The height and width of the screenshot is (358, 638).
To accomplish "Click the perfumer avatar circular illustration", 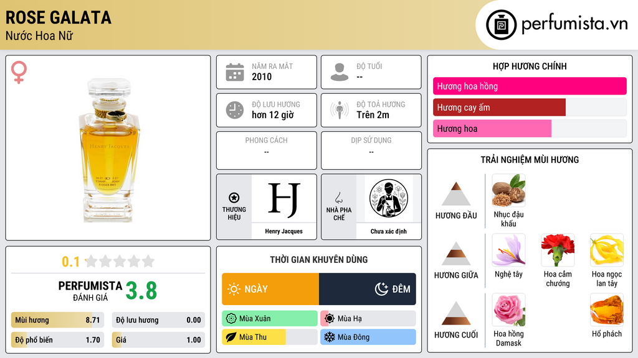I will pyautogui.click(x=389, y=198).
